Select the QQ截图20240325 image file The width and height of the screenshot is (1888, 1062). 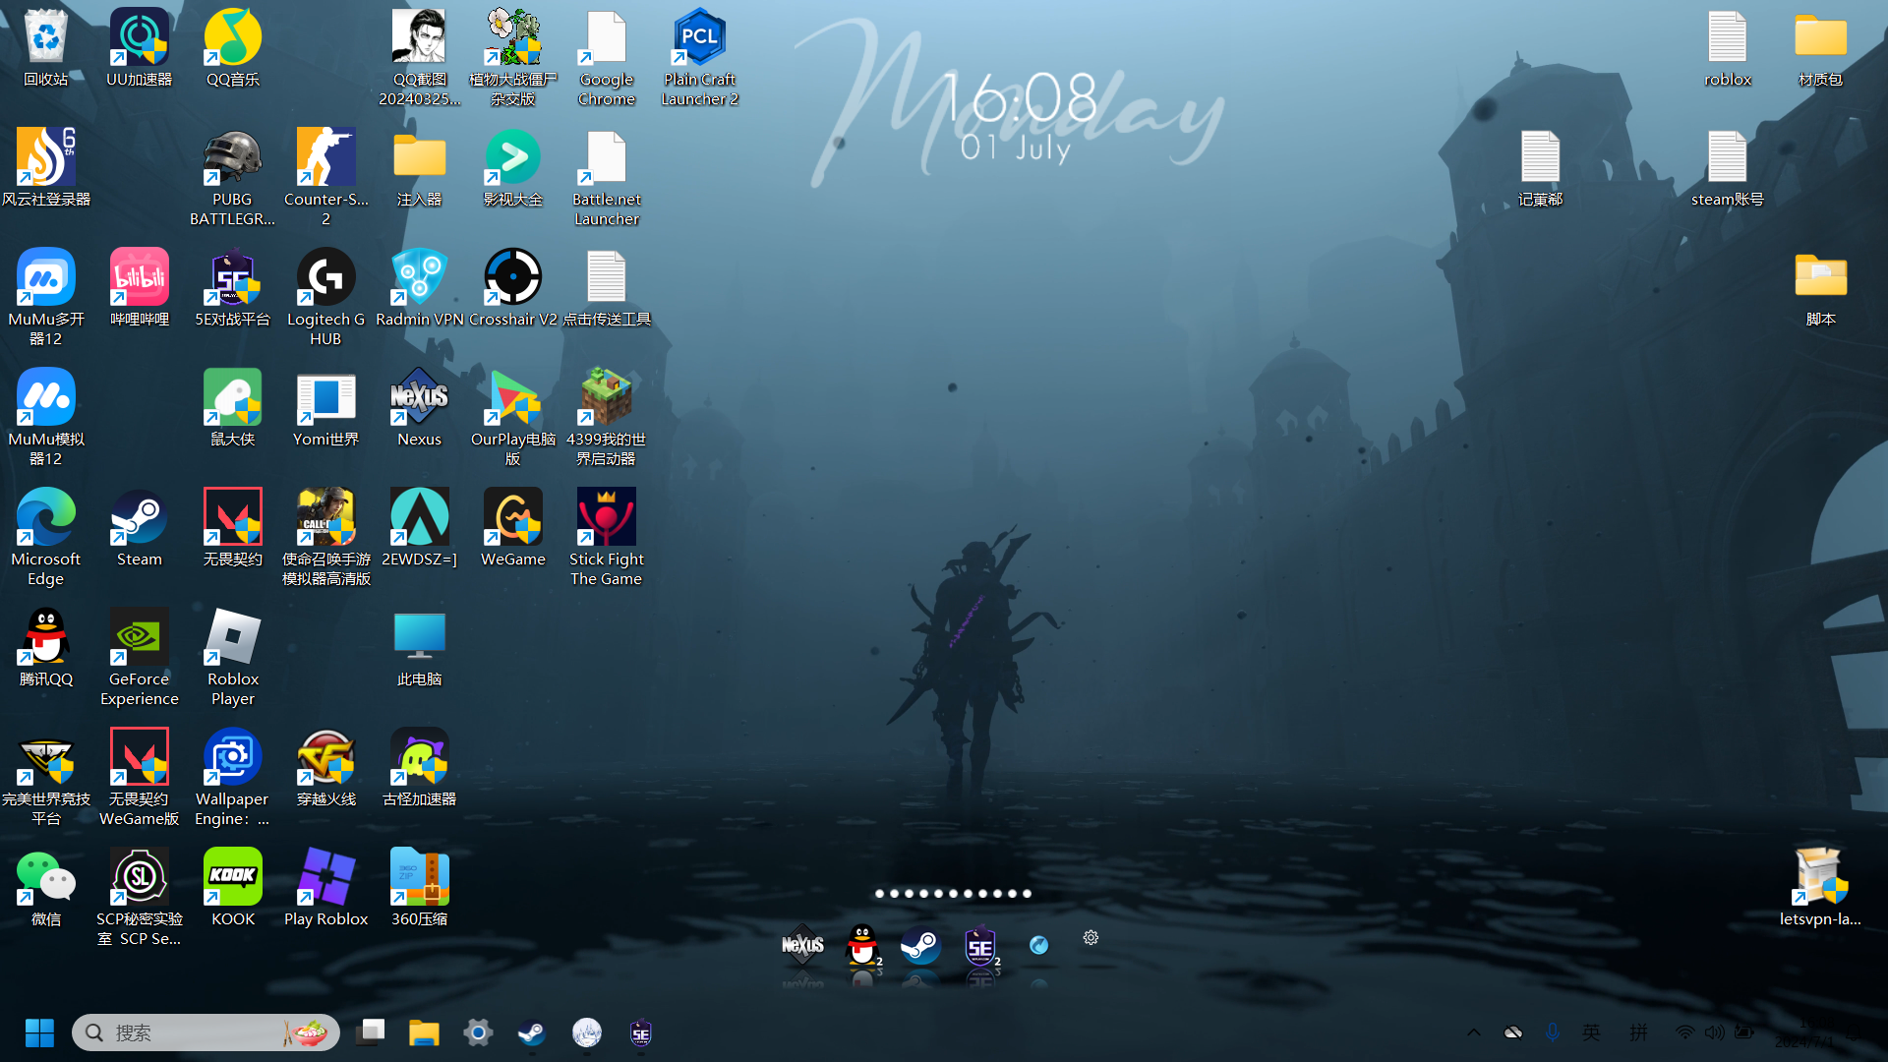point(420,58)
